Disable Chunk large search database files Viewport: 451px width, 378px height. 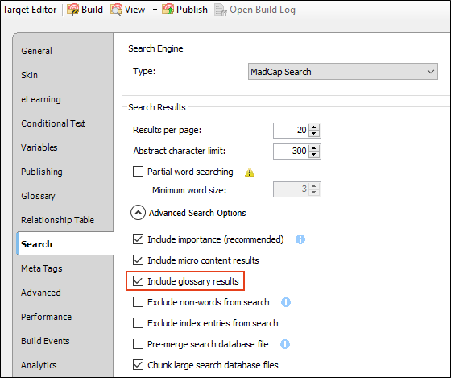click(x=138, y=365)
